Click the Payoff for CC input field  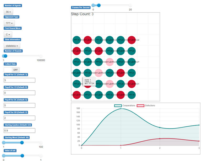coord(19,80)
